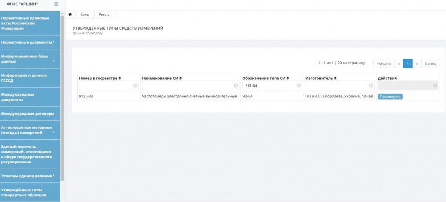Click the ФГИС "АРШИН" logo title
The height and width of the screenshot is (202, 446).
22,4
